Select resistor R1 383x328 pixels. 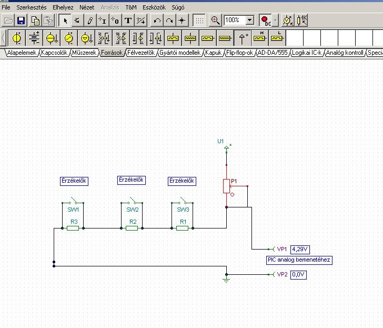(182, 228)
